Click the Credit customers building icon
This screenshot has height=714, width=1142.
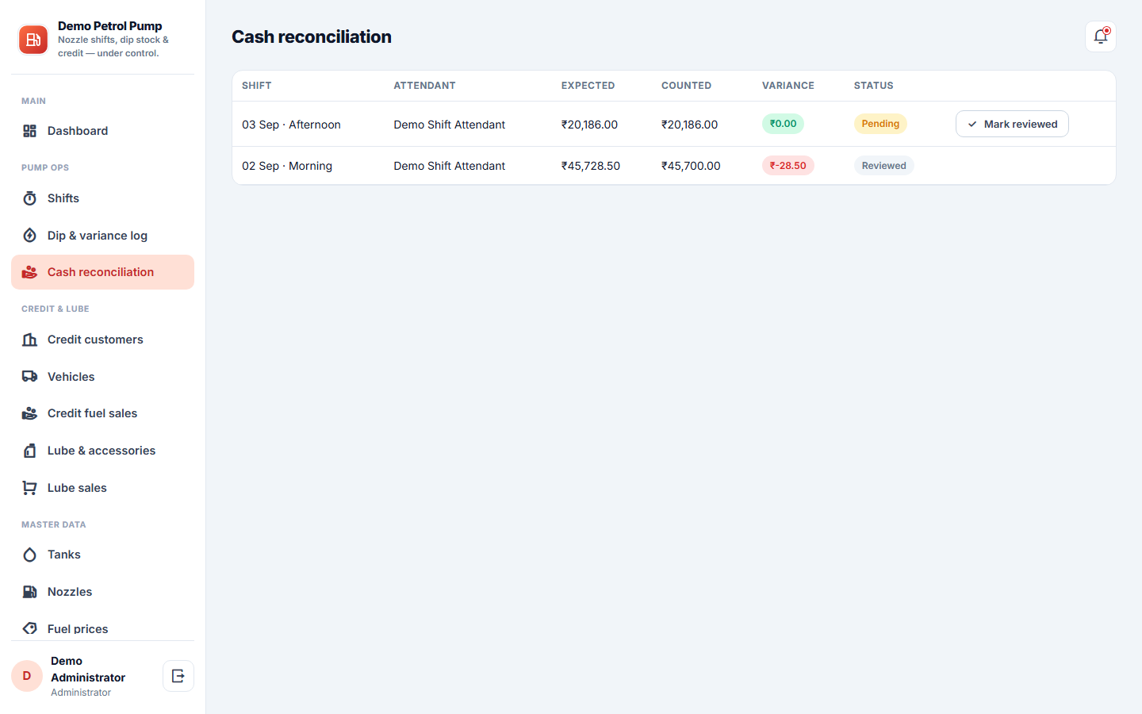click(30, 340)
